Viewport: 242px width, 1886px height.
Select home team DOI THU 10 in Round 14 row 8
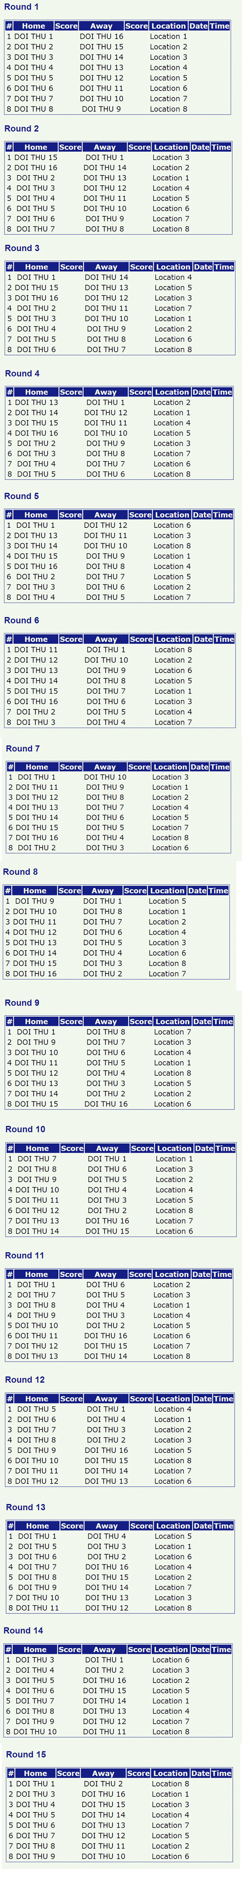coord(34,1731)
